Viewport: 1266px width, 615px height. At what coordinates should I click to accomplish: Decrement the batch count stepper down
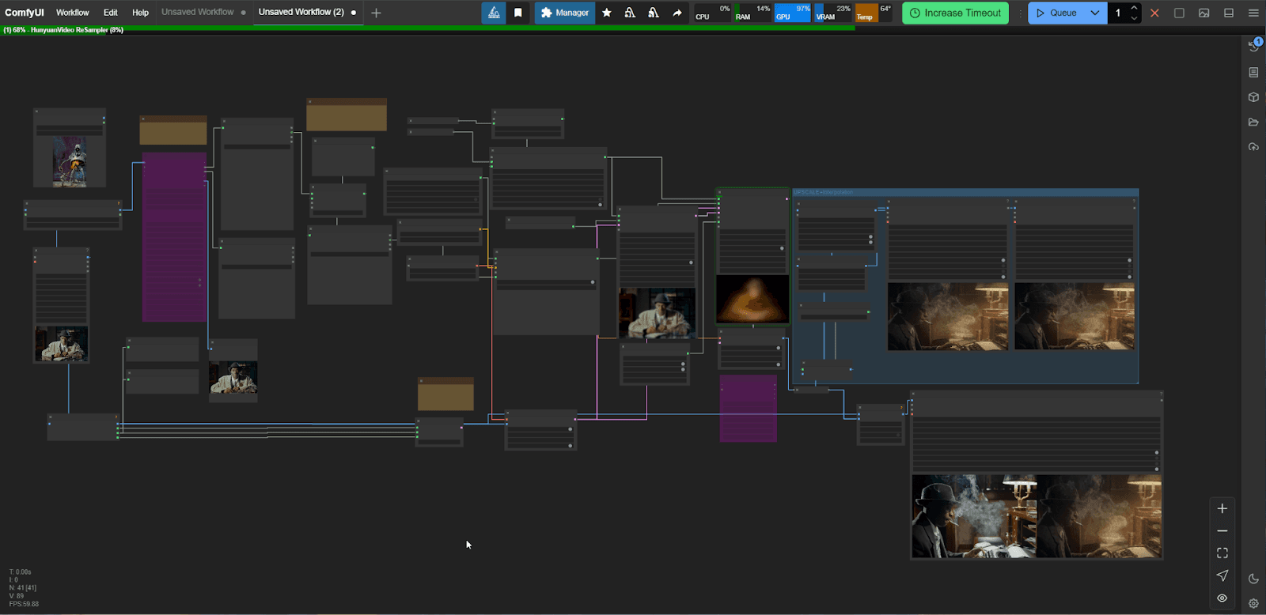[1134, 18]
